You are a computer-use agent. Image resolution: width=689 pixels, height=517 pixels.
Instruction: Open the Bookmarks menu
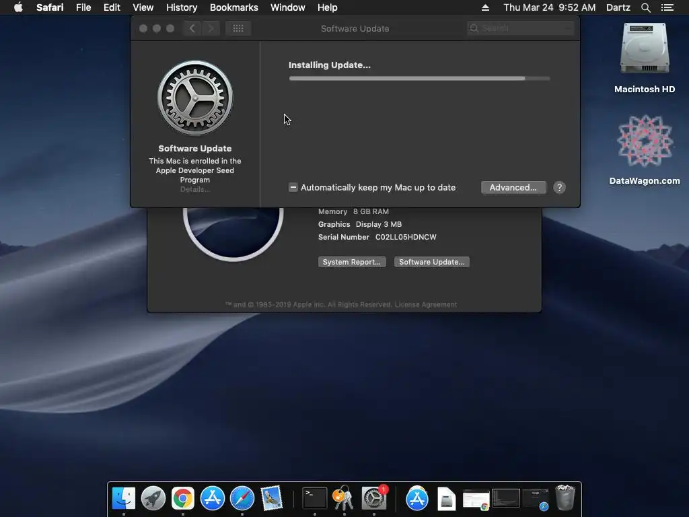[x=233, y=7]
